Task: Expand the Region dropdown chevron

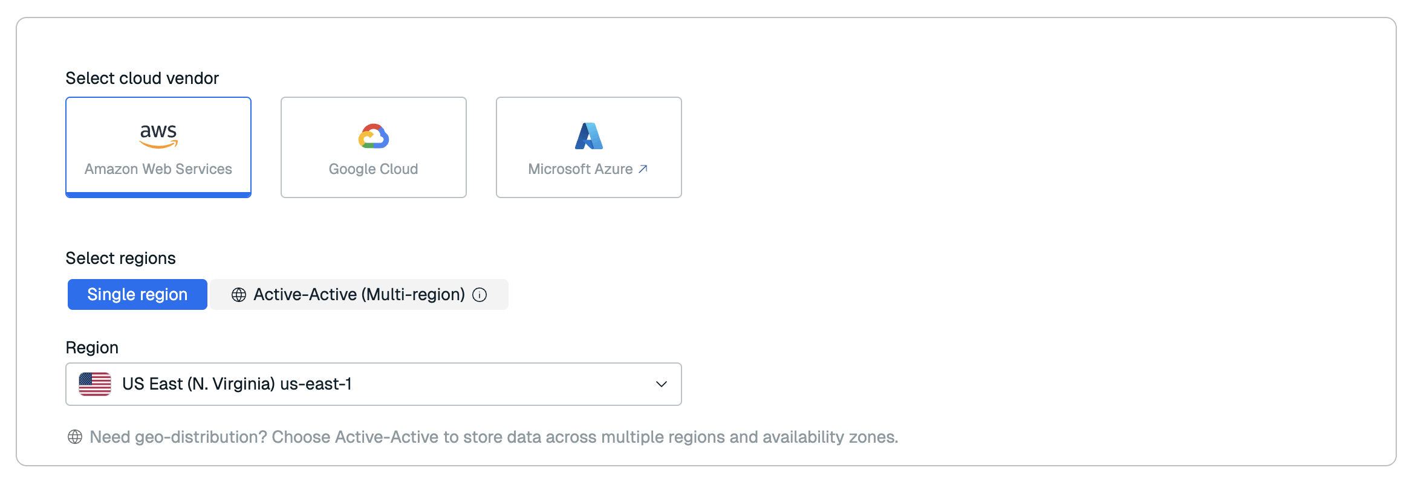Action: pos(662,384)
